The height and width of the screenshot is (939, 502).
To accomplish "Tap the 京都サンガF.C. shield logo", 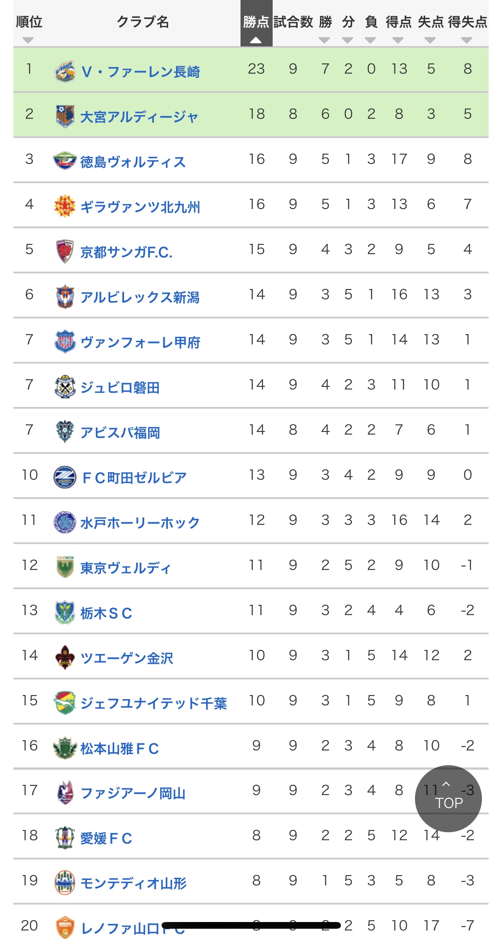I will point(65,251).
